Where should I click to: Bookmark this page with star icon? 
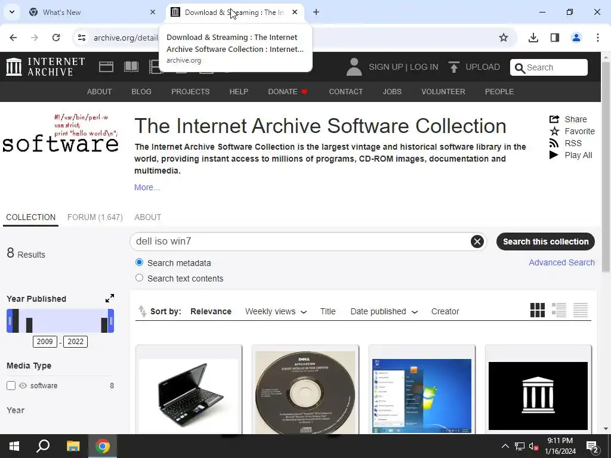(x=504, y=38)
